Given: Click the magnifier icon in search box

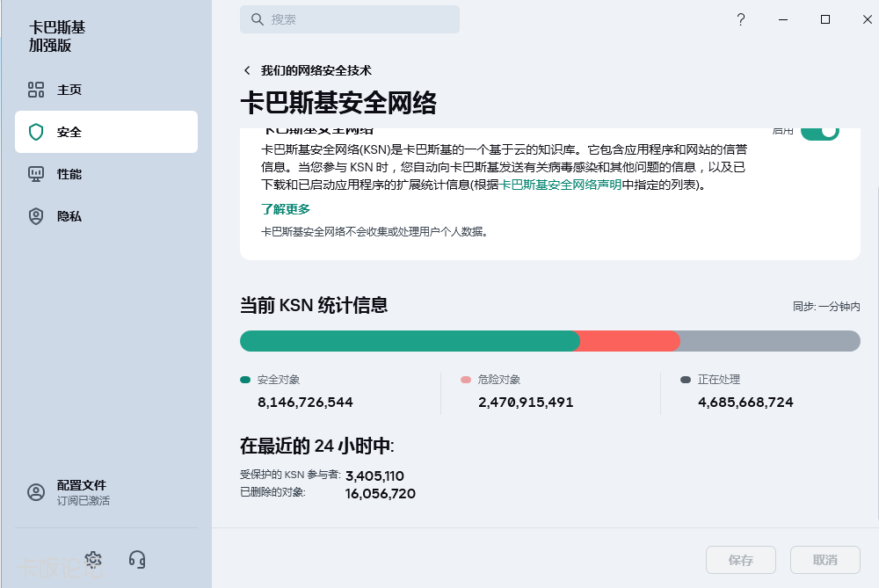Looking at the screenshot, I should [258, 19].
